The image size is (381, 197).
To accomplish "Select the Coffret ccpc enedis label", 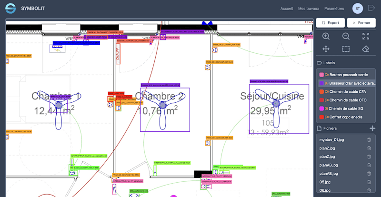I will point(347,117).
